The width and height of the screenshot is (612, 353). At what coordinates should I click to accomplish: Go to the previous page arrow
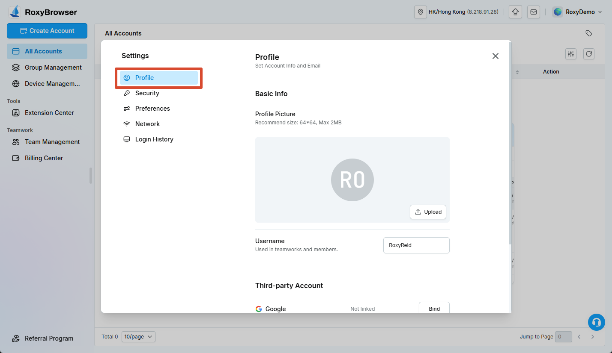(579, 337)
